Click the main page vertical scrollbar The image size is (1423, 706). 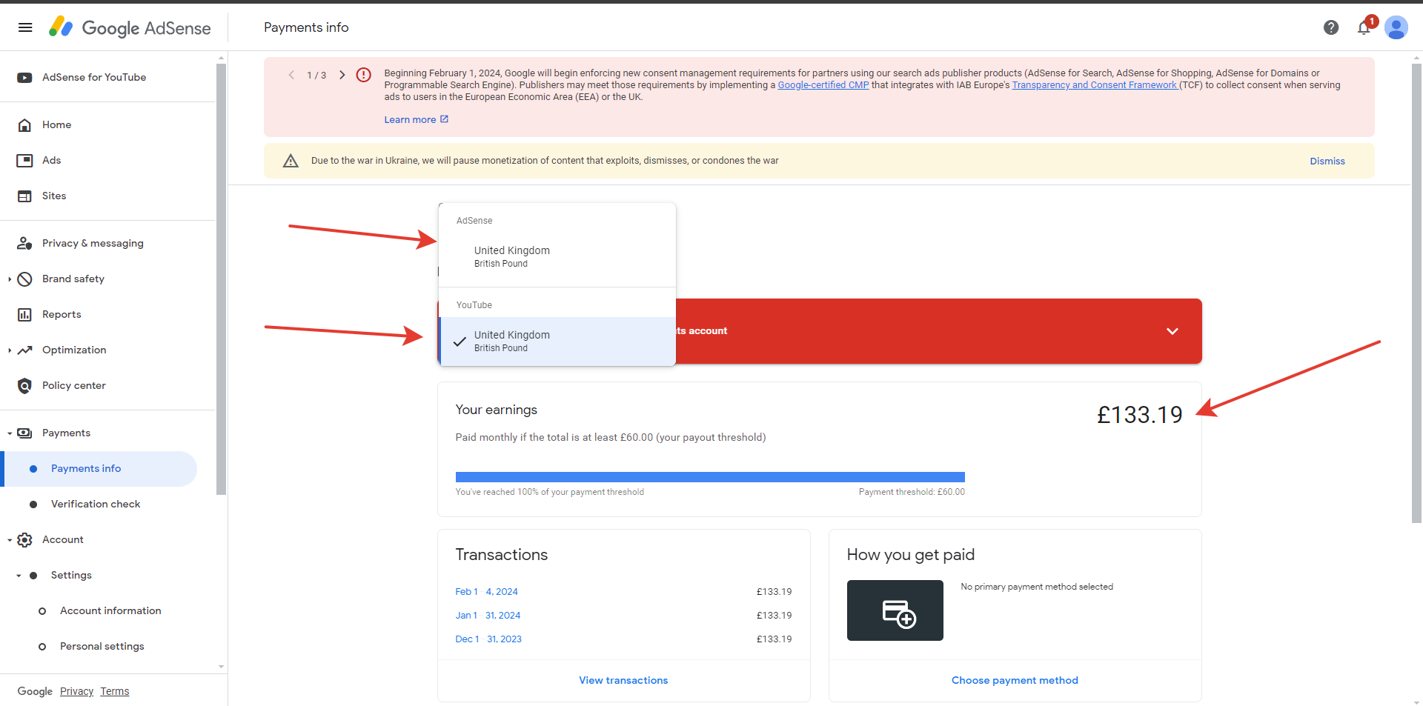coord(1417,293)
